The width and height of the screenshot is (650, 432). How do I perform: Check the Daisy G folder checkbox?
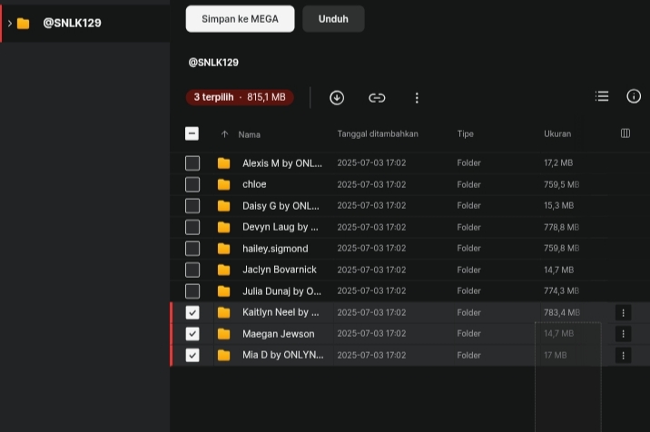pyautogui.click(x=192, y=206)
